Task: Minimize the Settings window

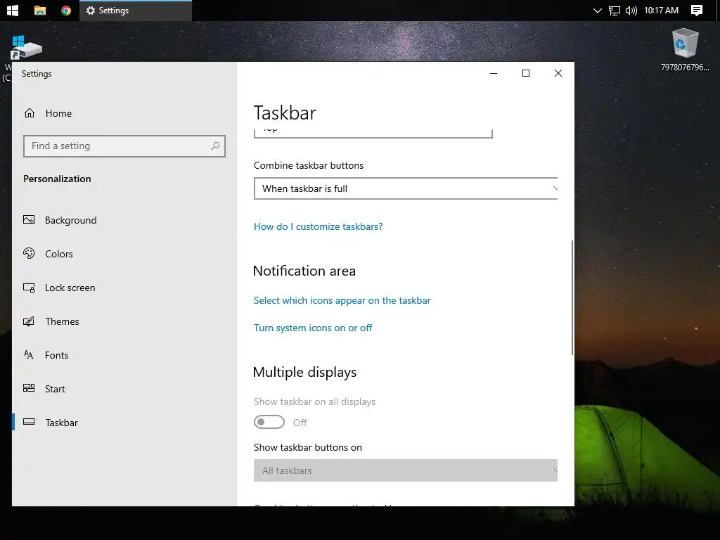Action: click(x=494, y=73)
